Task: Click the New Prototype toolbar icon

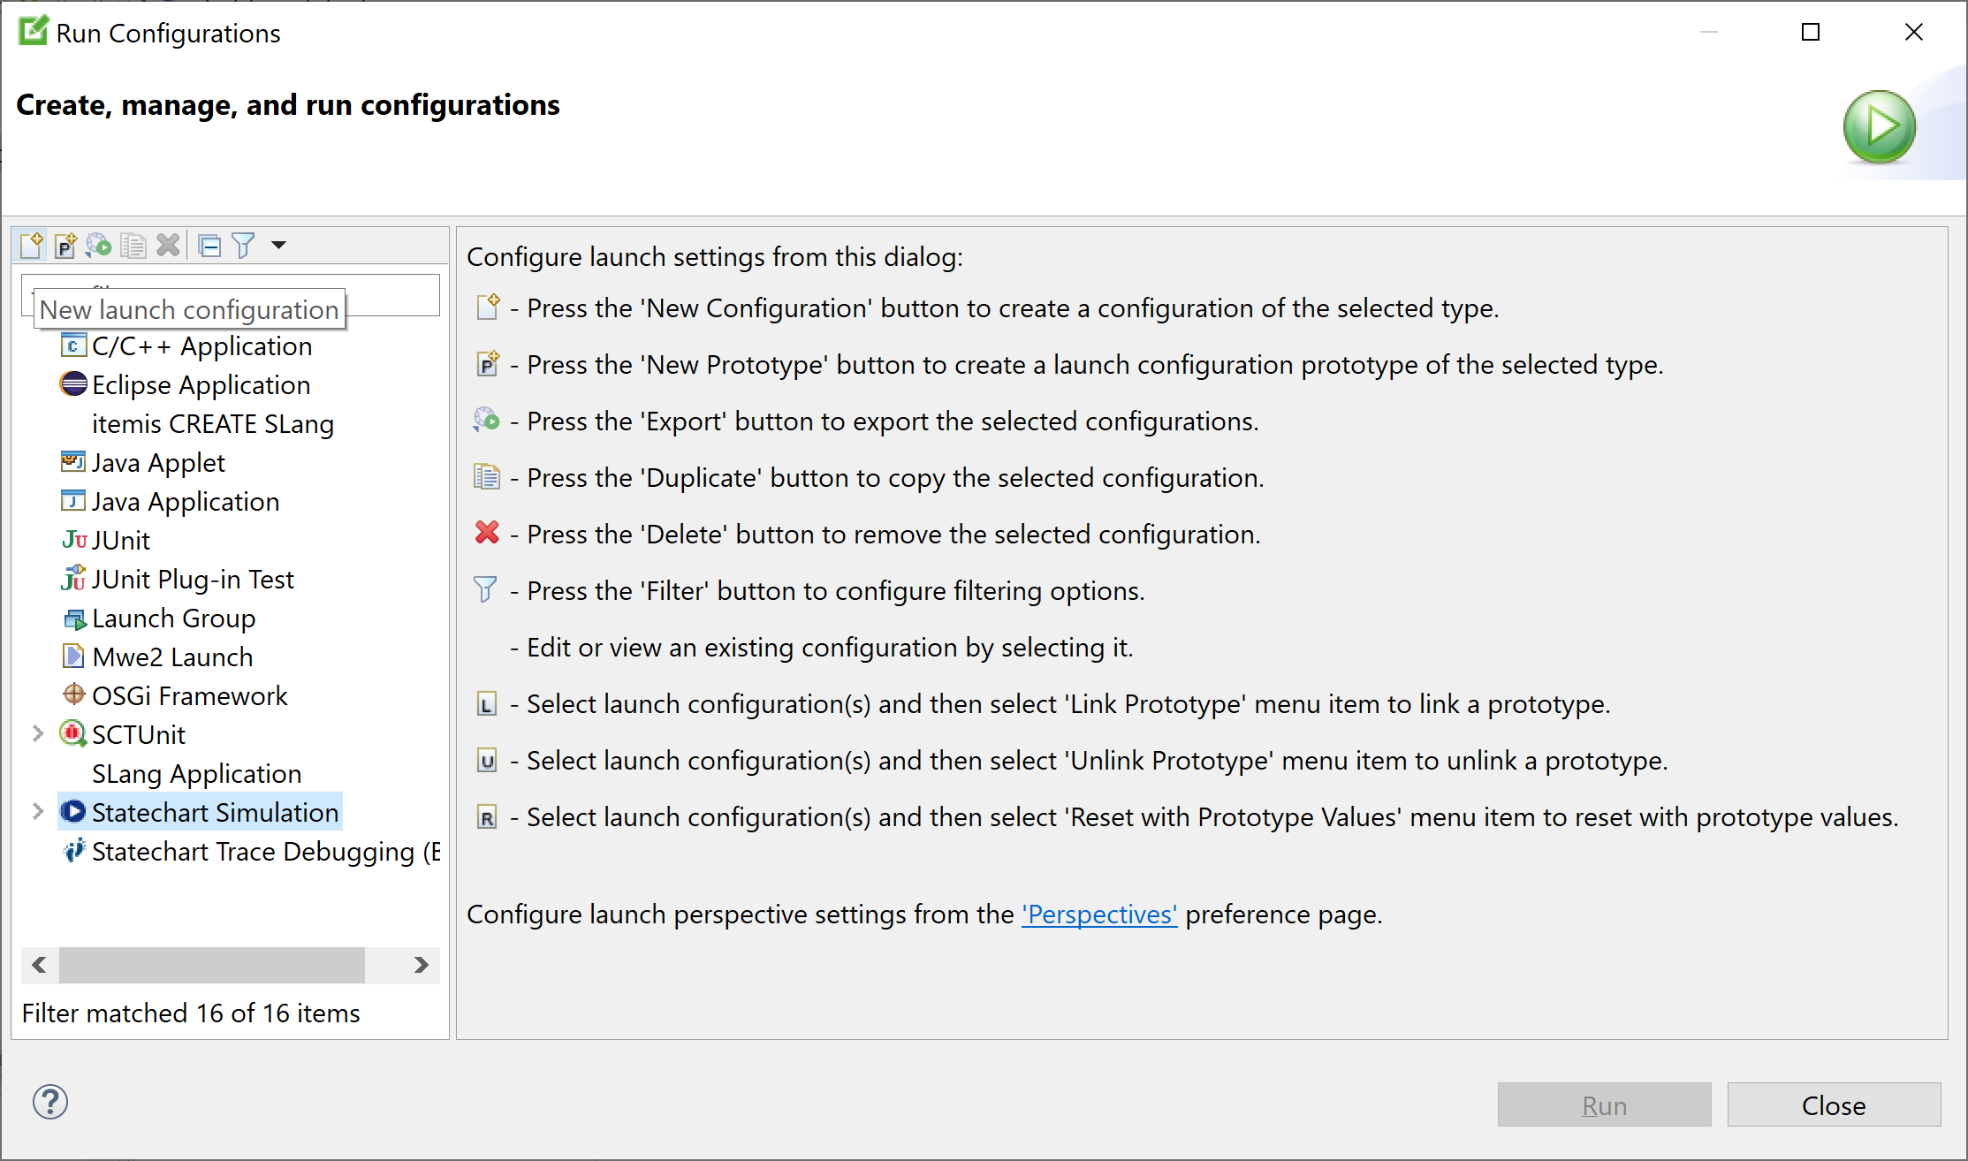Action: click(65, 245)
